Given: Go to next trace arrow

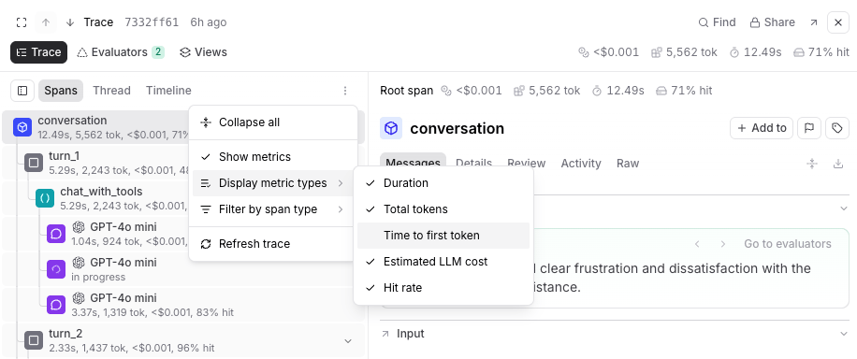Looking at the screenshot, I should (x=70, y=22).
